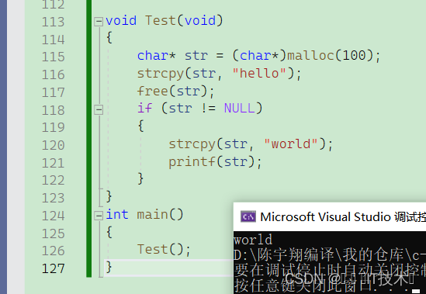
Task: Click the "world" string literal
Action: coord(291,144)
